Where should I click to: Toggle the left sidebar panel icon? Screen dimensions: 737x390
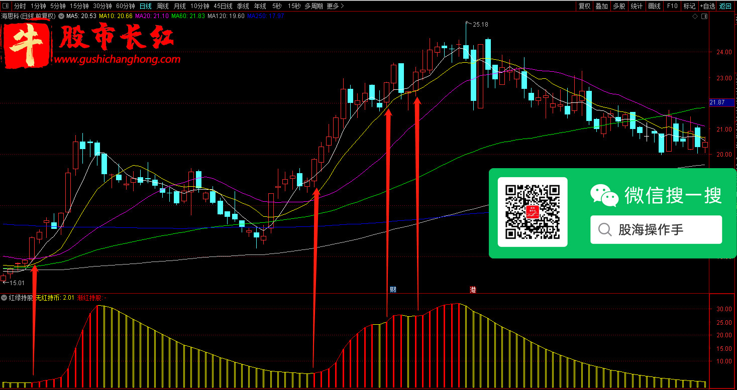pyautogui.click(x=6, y=6)
